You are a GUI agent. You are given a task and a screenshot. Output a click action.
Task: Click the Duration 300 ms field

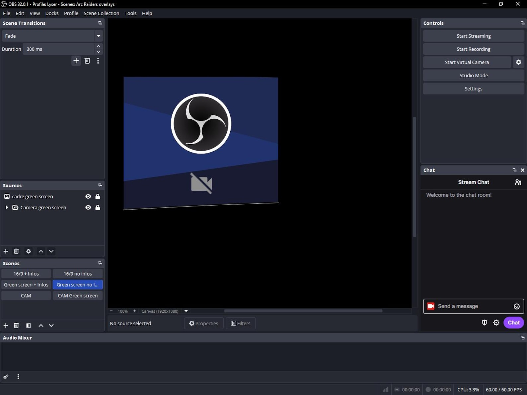point(58,49)
